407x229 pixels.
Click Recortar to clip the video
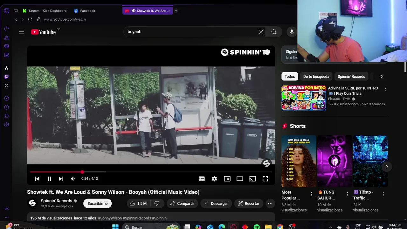pyautogui.click(x=248, y=204)
